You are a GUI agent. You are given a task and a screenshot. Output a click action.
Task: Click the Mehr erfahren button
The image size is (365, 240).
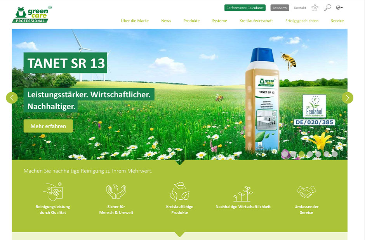pos(48,126)
